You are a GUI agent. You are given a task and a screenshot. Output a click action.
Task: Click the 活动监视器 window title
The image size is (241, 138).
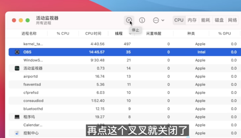[x=47, y=18]
